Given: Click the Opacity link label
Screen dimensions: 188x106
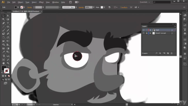Looking at the screenshot, I should coord(81,7).
